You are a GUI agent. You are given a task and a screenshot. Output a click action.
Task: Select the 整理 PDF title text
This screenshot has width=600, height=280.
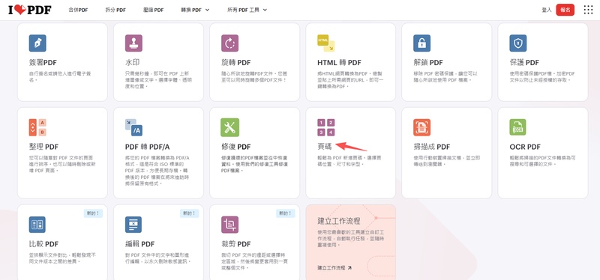[x=44, y=147]
